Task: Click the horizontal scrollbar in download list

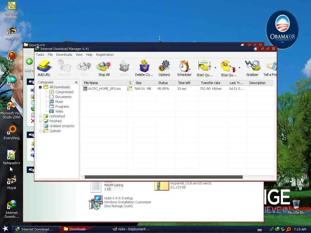Action: tap(164, 177)
